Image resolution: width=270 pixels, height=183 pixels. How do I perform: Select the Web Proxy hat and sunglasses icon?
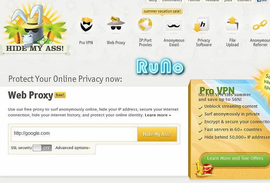pos(116,23)
